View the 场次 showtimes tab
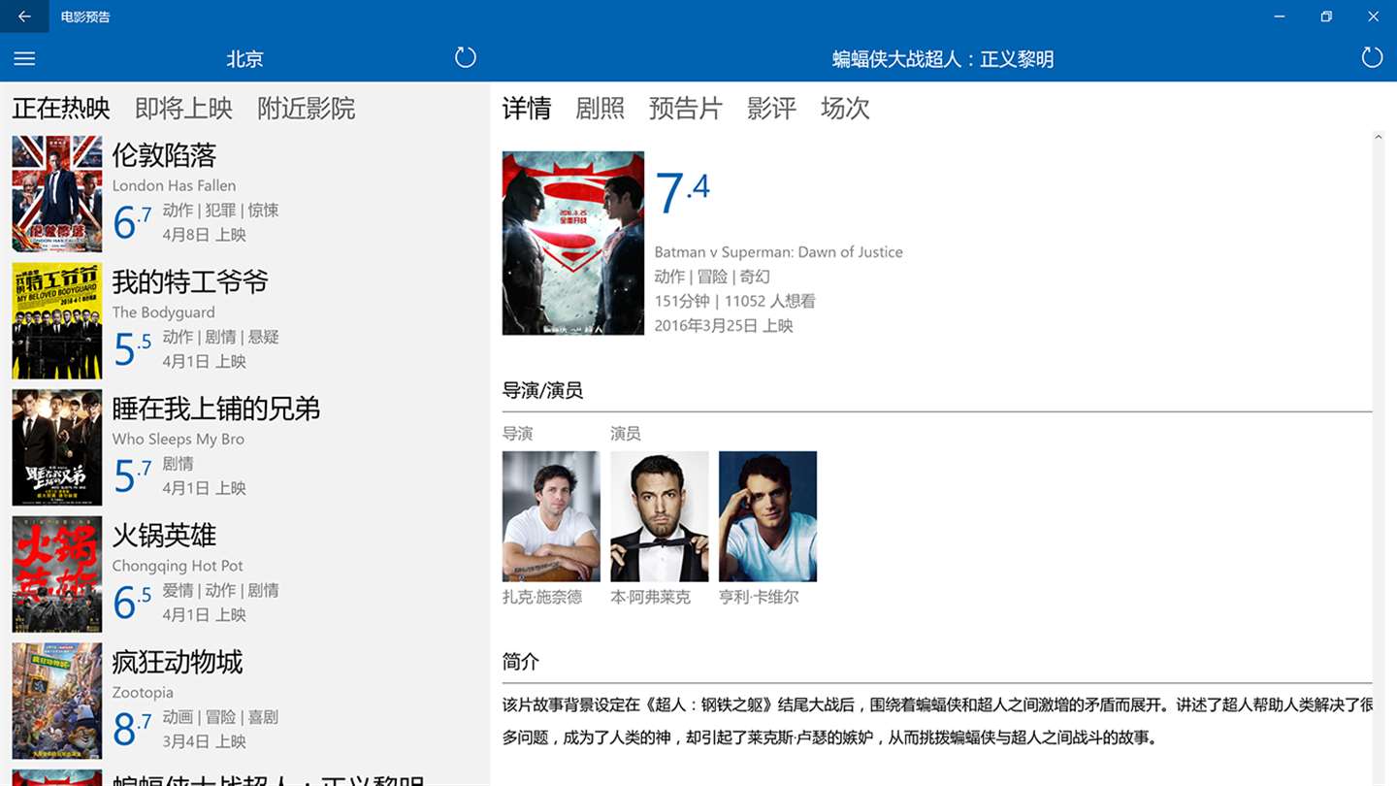Screen dimensions: 1397x786 click(845, 108)
